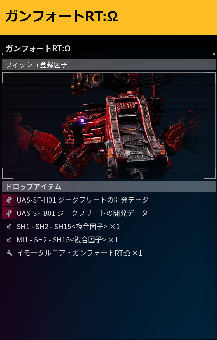Image resolution: width=217 pixels, height=340 pixels.
Task: Click factor icon beside SH1 - SH2 - SH15
Action: [x=9, y=227]
